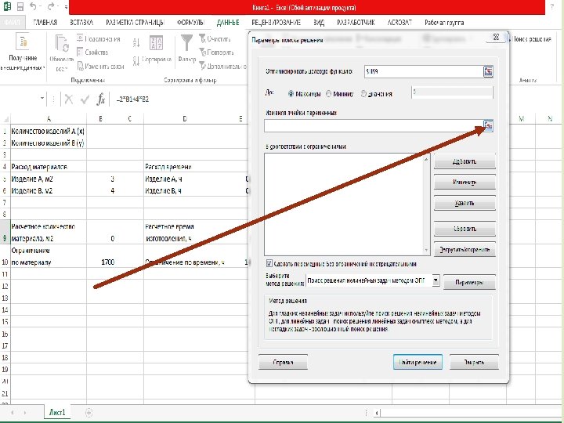Viewport: 564px width, 423px height.
Task: Click the Справка button
Action: 283,362
